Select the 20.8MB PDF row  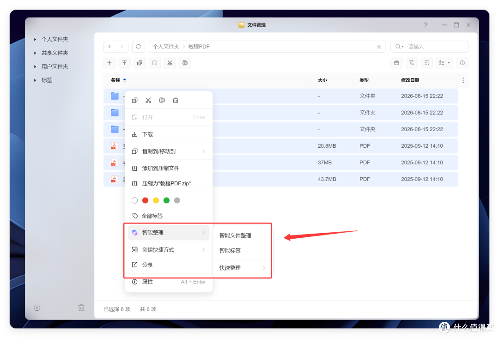coord(281,146)
